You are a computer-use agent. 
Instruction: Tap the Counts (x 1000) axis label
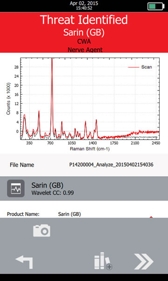(x=8, y=99)
